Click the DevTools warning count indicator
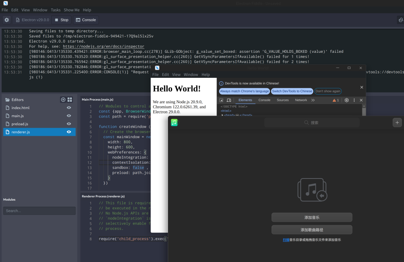404x262 pixels. [x=336, y=100]
